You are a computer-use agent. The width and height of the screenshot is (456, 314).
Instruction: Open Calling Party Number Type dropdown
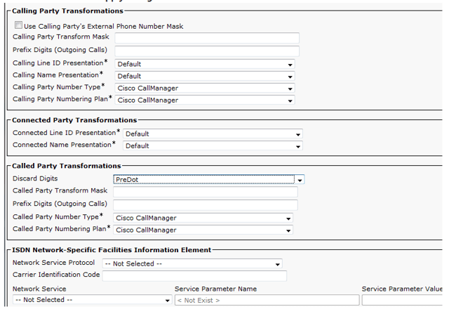pyautogui.click(x=205, y=88)
